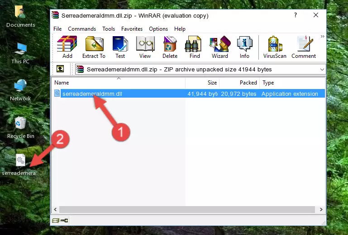Screen dimensions: 348x235
Task: Open the Tools menu
Action: click(109, 29)
